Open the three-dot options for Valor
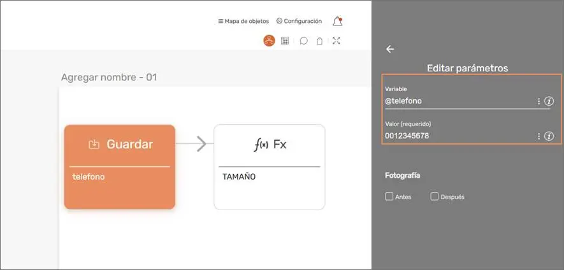 coord(539,136)
